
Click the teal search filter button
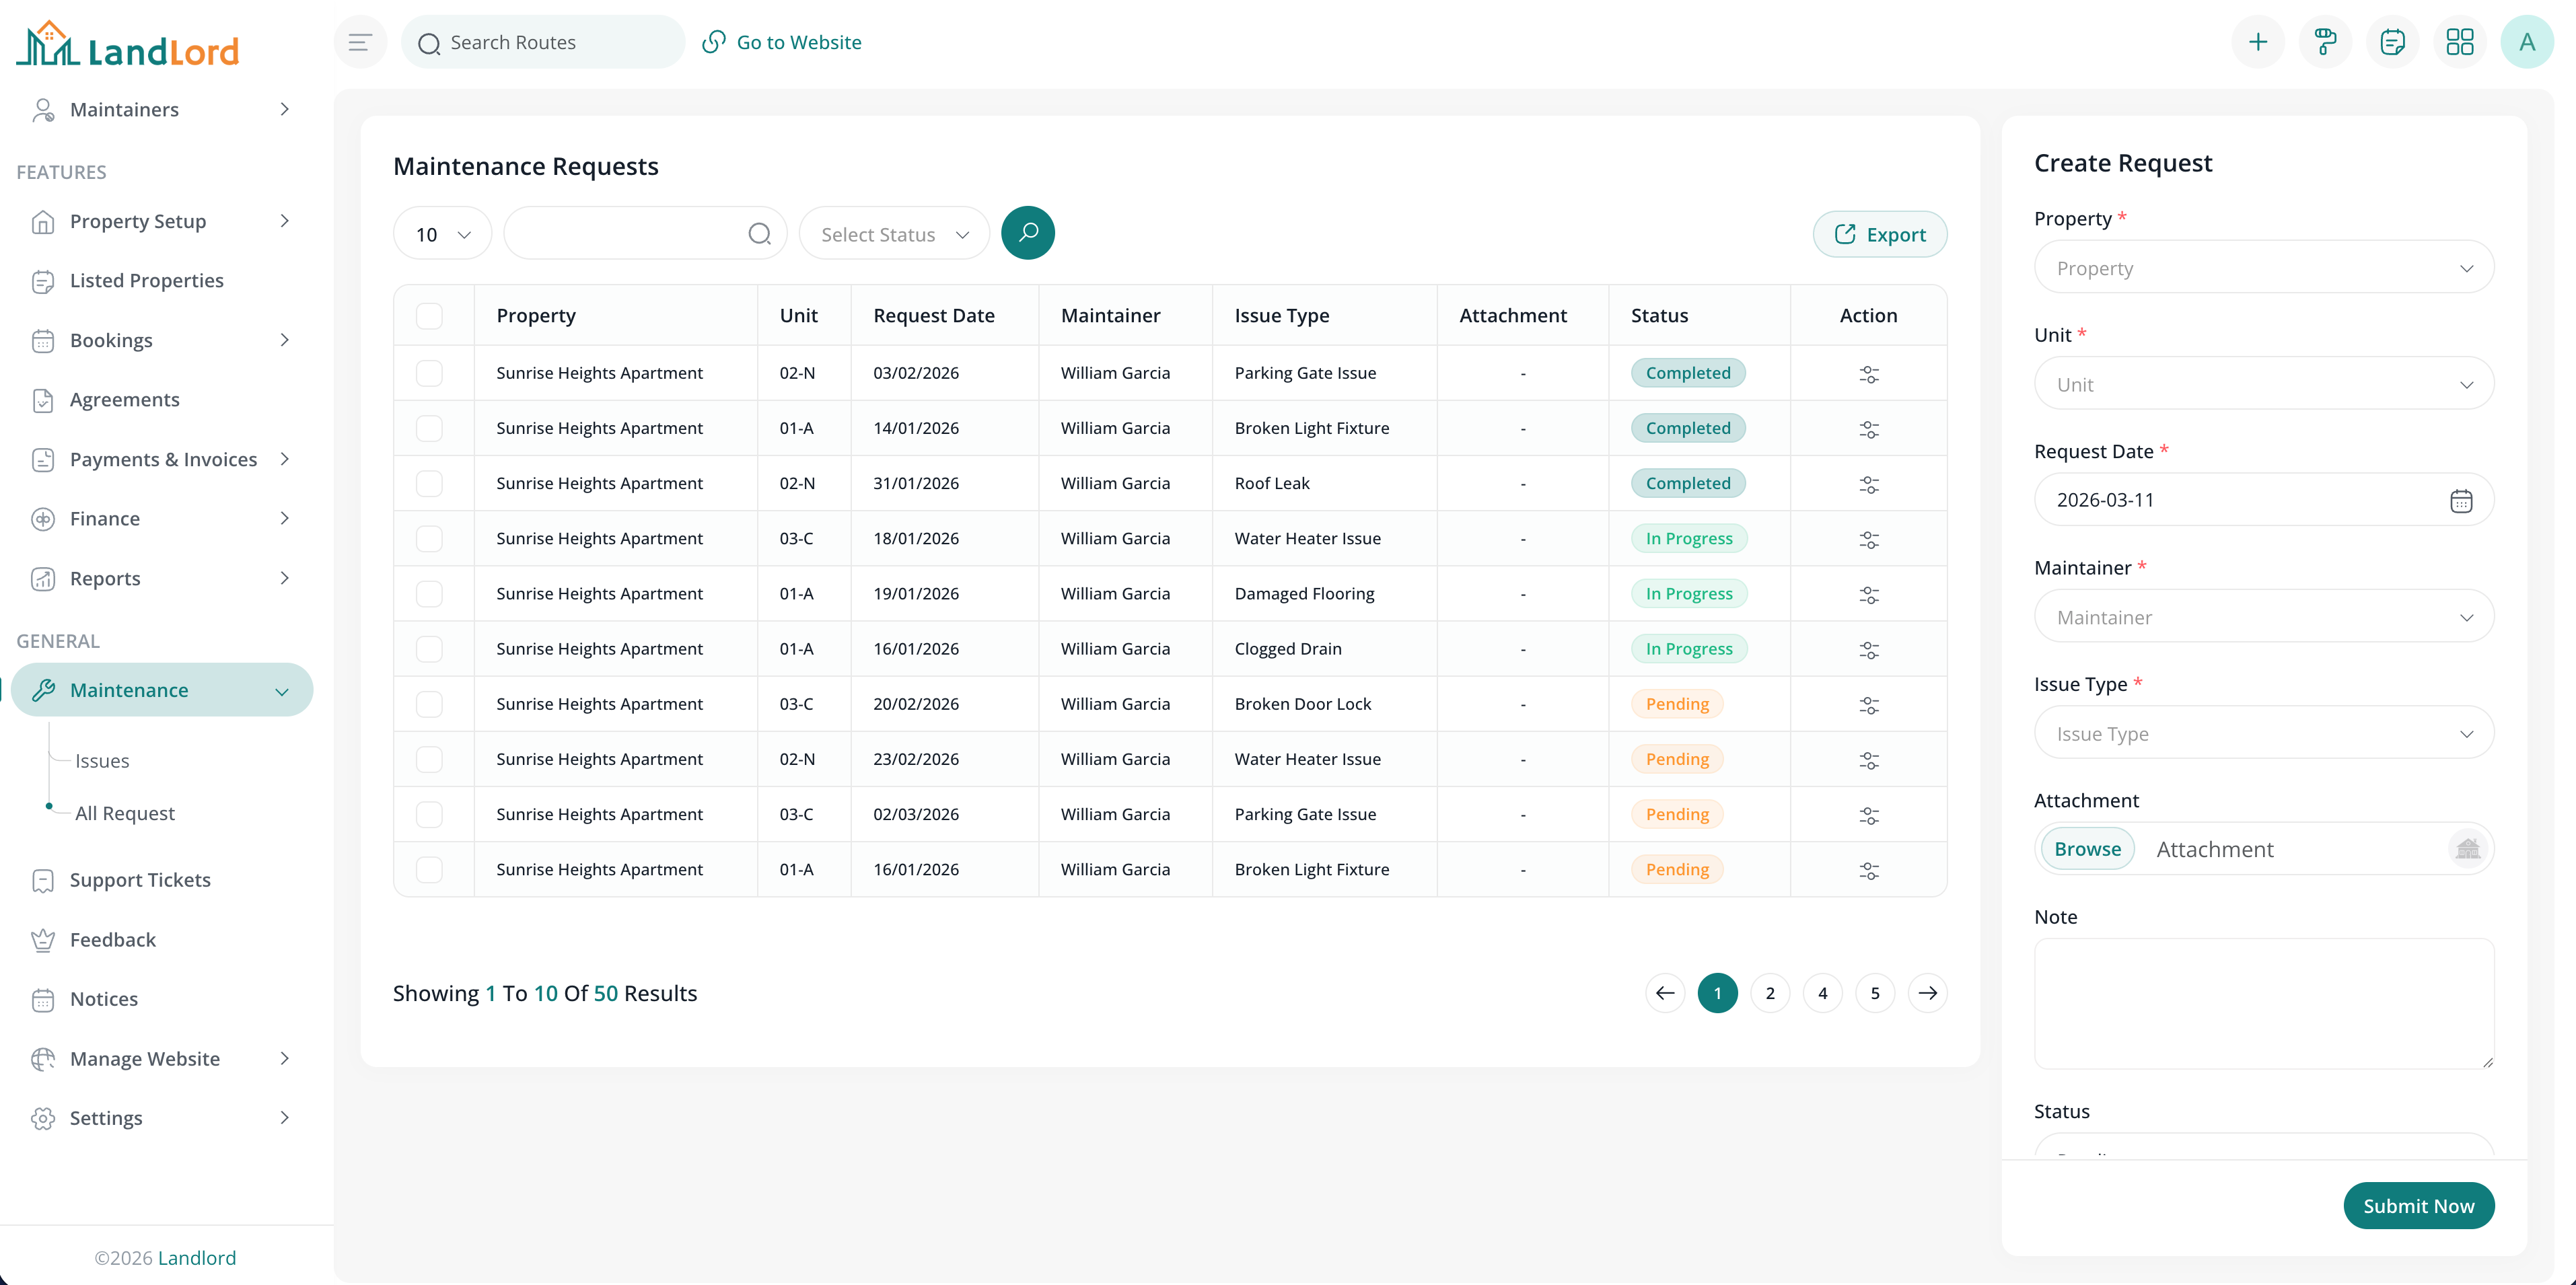tap(1027, 233)
